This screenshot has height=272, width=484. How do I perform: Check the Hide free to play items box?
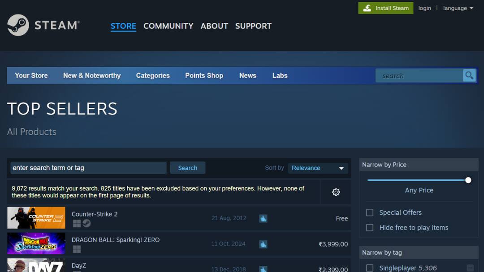pyautogui.click(x=370, y=228)
